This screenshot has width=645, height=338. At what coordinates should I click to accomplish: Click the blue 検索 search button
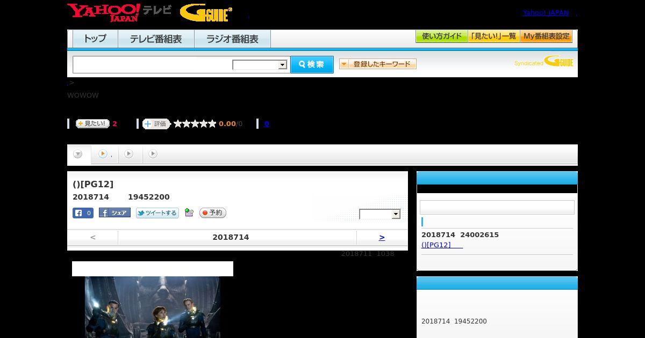pos(312,64)
